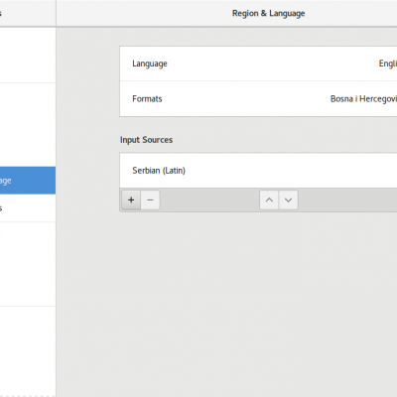
Task: Click the English language value text
Action: (388, 64)
